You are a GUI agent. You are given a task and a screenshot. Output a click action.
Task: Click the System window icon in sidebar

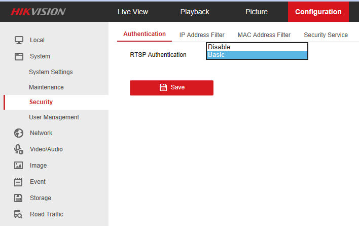tap(19, 56)
